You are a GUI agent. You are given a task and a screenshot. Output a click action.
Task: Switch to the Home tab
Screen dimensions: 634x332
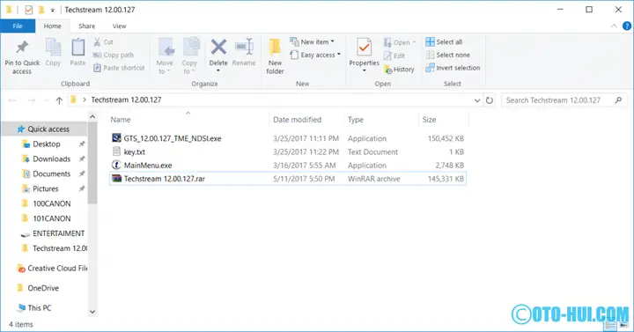53,26
